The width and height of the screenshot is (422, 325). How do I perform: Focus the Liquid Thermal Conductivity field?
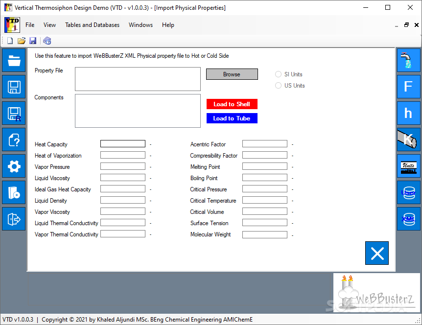[123, 223]
